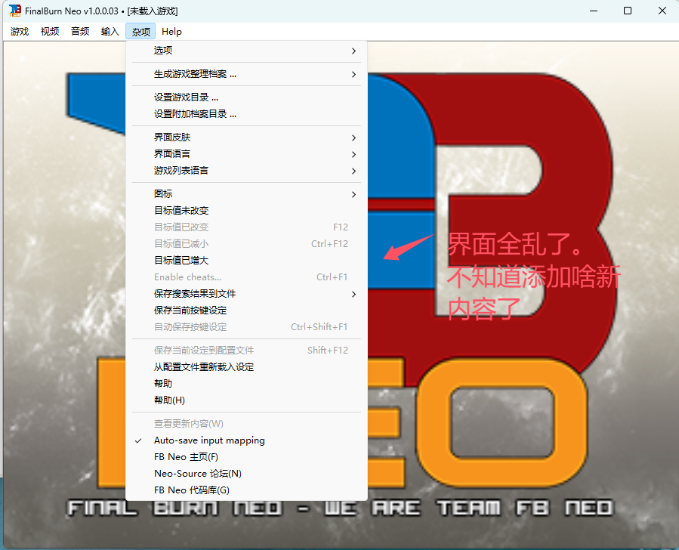The height and width of the screenshot is (550, 679).
Task: Open FB Neo 代码库(G) link
Action: click(x=246, y=490)
